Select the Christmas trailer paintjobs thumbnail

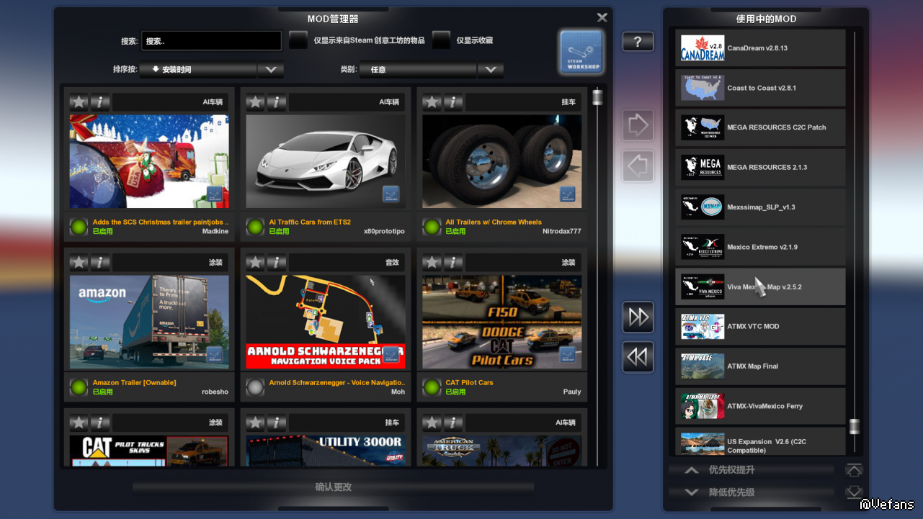(149, 161)
